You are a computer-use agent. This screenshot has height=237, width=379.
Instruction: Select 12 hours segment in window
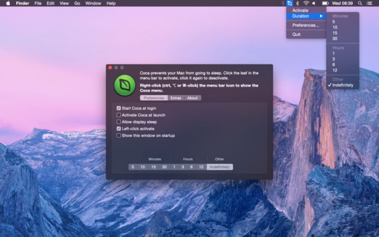click(201, 167)
